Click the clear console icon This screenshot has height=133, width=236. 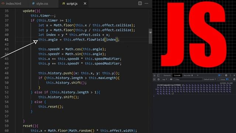coord(159,79)
